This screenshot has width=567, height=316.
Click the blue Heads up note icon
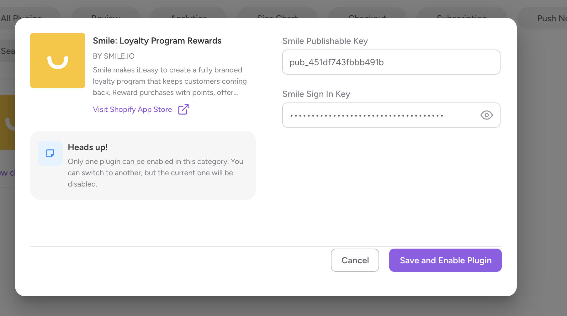50,153
